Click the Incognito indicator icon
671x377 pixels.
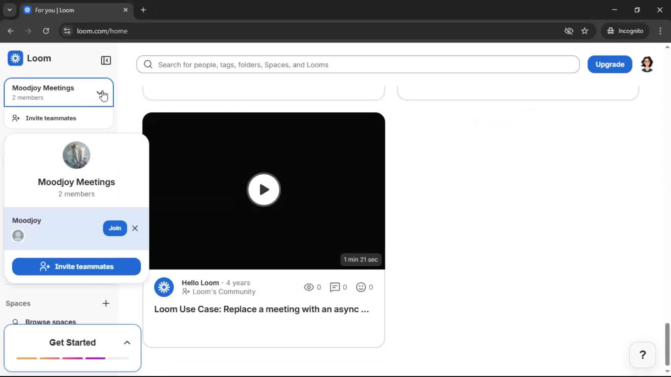point(610,31)
